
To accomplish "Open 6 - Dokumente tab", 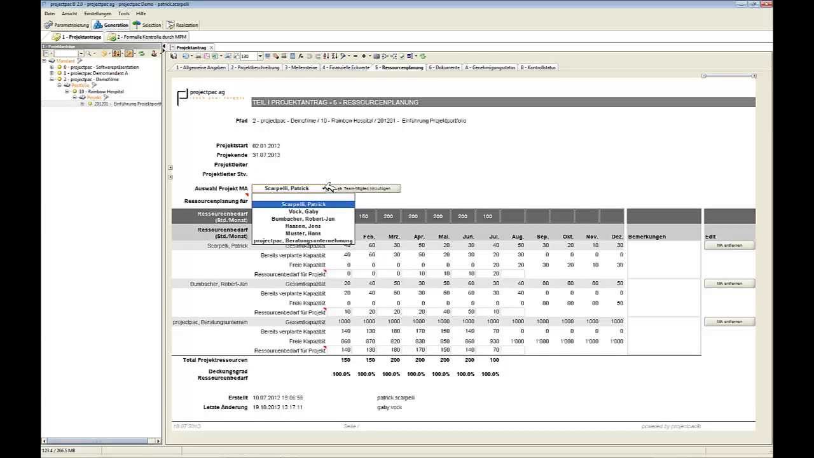I will tap(444, 67).
